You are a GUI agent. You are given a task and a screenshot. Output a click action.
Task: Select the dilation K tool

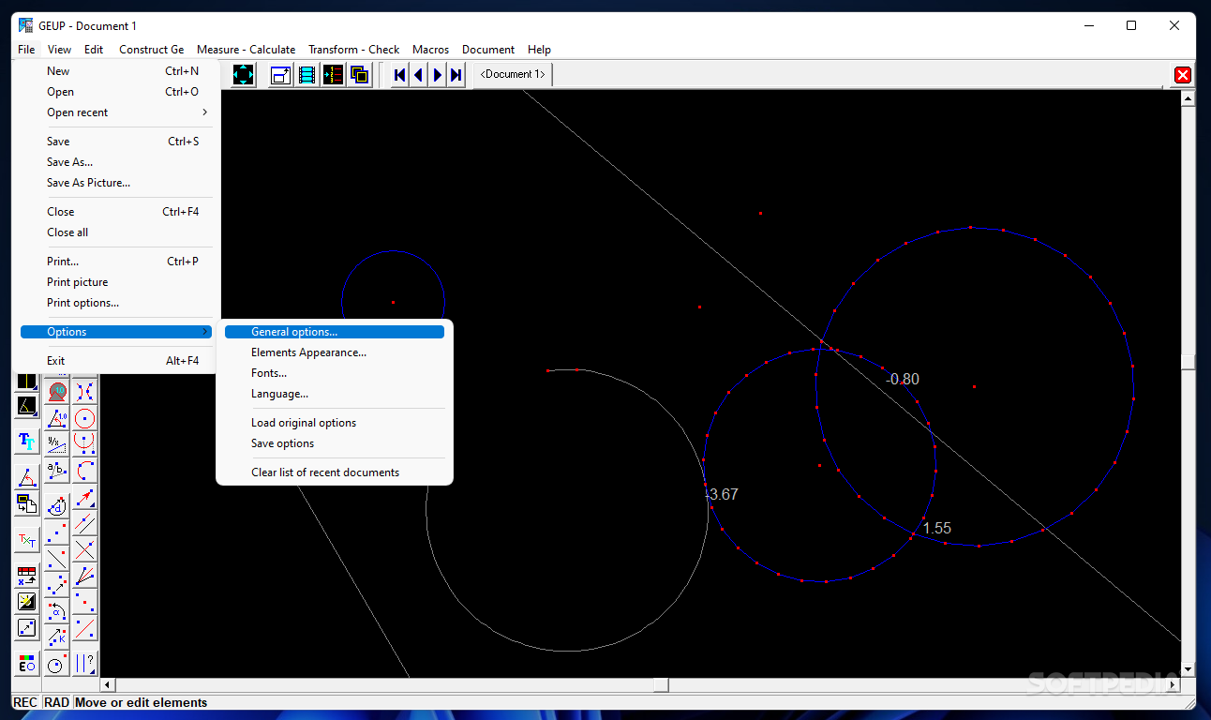57,636
